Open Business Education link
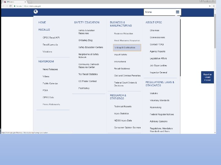 pyautogui.click(x=123, y=34)
